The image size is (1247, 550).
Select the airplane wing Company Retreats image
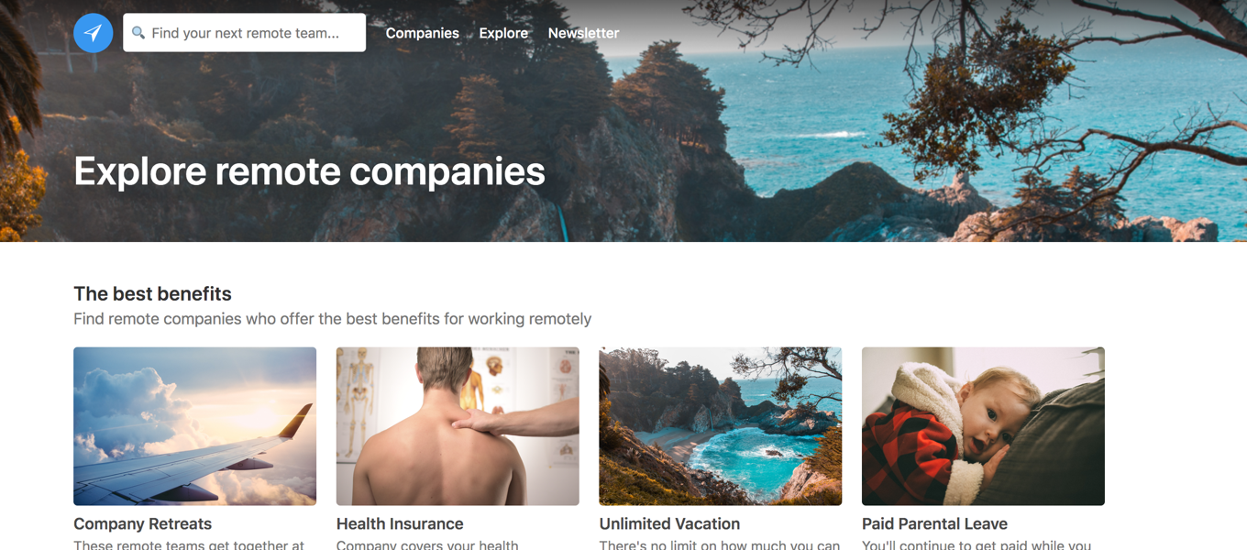pyautogui.click(x=194, y=426)
